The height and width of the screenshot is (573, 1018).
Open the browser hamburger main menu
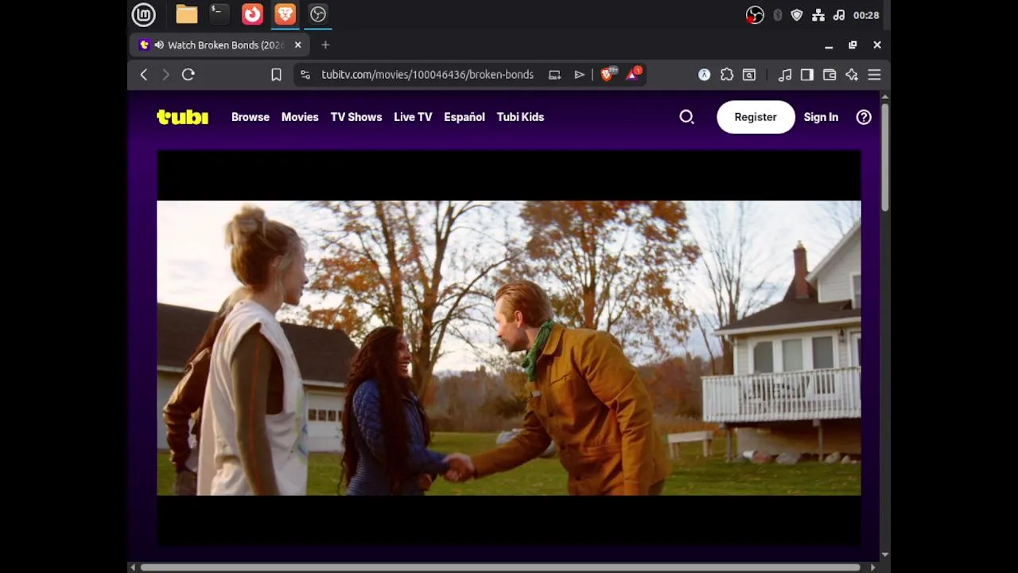coord(874,75)
